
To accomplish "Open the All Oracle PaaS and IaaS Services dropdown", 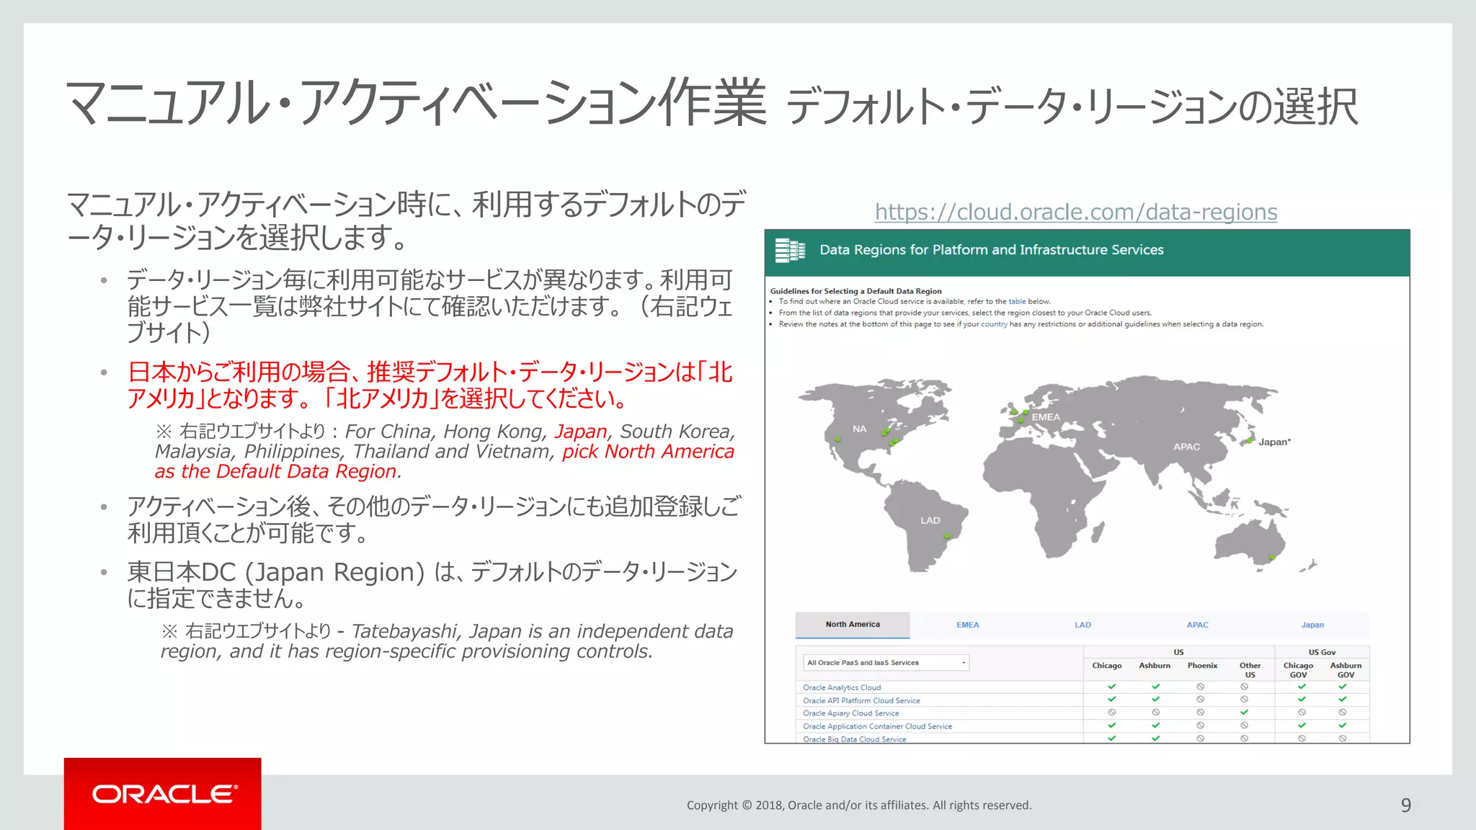I will [886, 663].
